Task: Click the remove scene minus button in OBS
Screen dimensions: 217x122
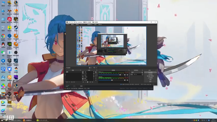Action: pyautogui.click(x=69, y=82)
